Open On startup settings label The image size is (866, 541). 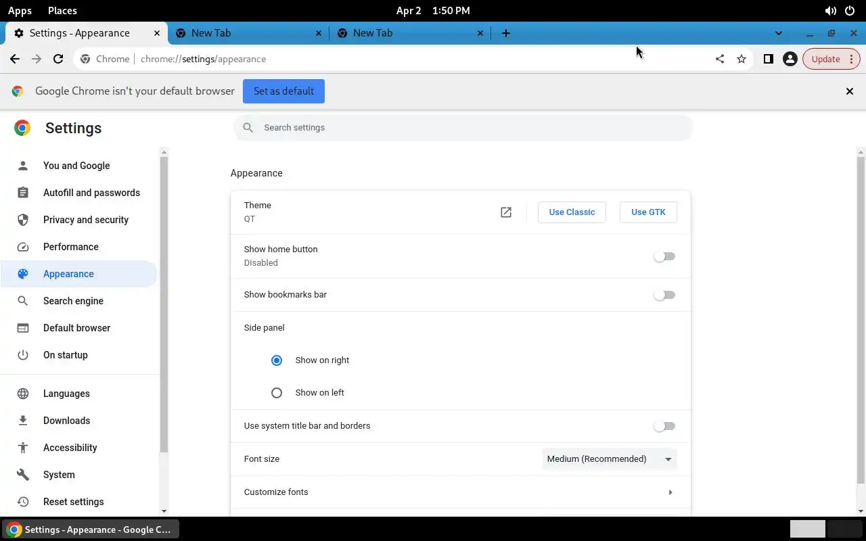(66, 355)
